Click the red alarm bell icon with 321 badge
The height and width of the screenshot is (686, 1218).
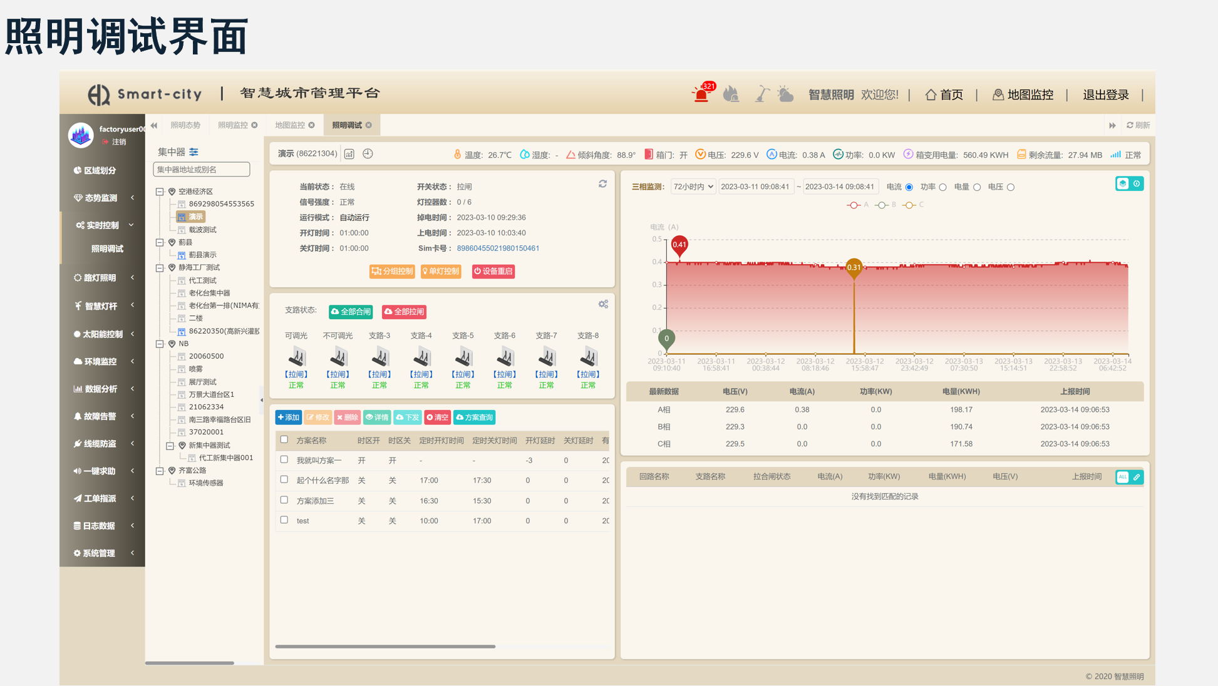click(702, 94)
